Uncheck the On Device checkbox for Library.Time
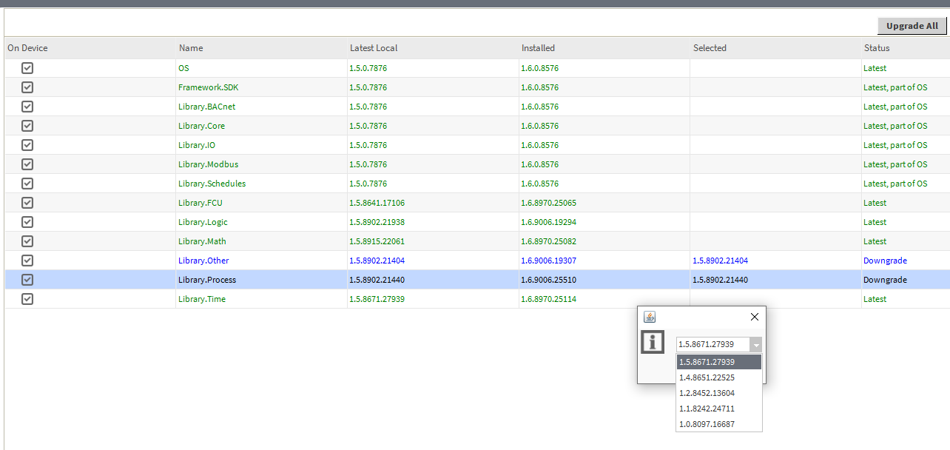950x450 pixels. 27,299
